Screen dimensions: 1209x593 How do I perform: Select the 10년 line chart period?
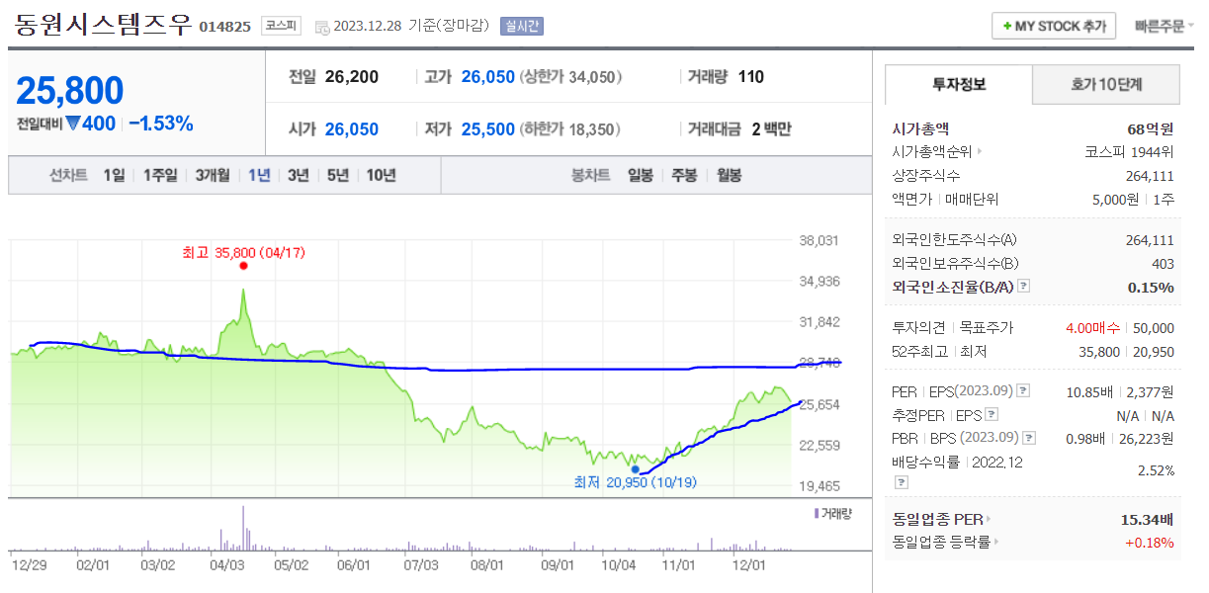tap(381, 175)
